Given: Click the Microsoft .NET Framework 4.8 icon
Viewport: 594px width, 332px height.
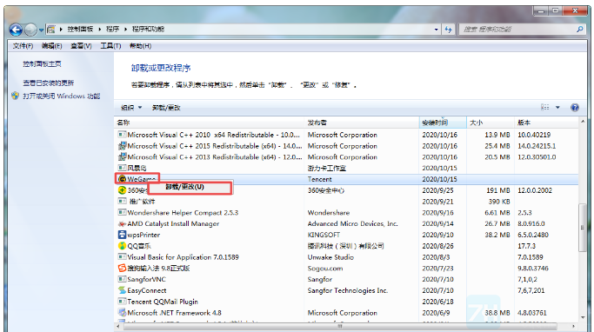Looking at the screenshot, I should coord(122,313).
